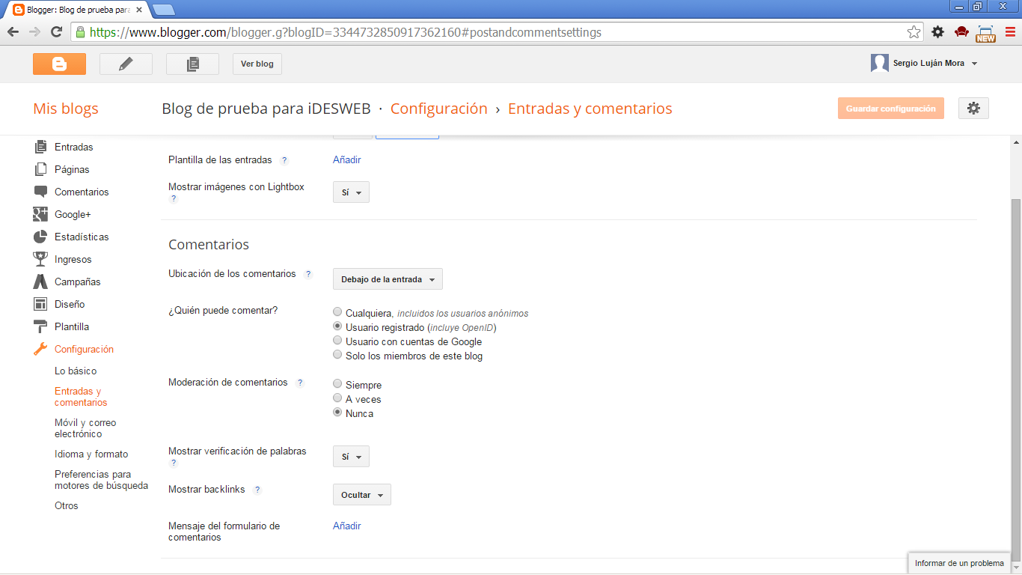Open a new browser tab
The image size is (1022, 575).
coord(164,10)
